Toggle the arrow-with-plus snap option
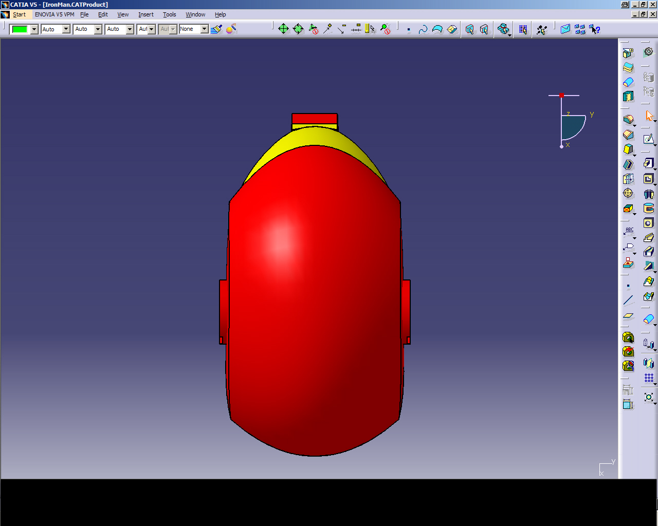658x526 pixels. click(x=328, y=29)
